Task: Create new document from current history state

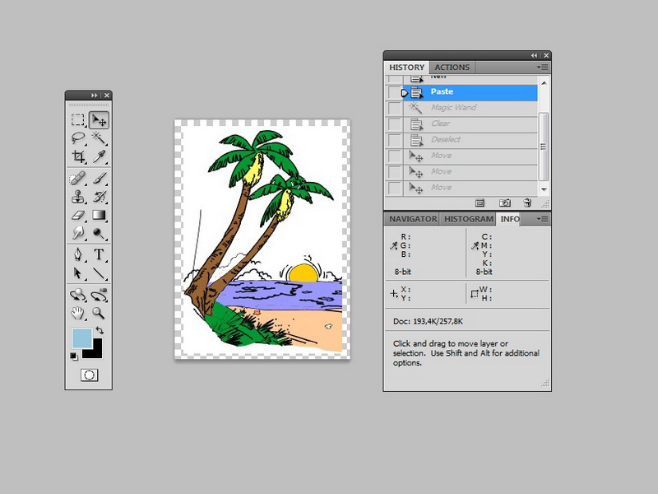Action: coord(480,203)
